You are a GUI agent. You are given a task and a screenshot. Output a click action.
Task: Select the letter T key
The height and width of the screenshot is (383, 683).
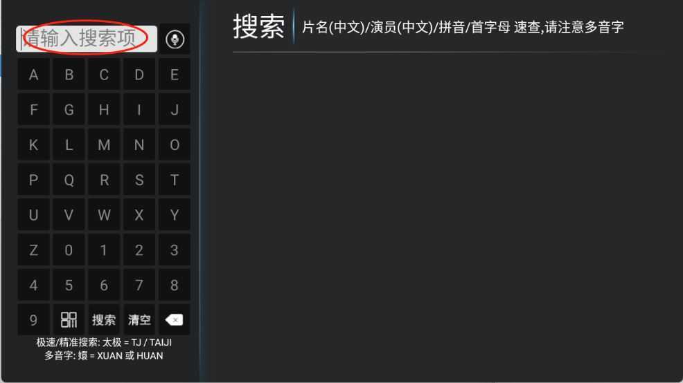pyautogui.click(x=175, y=180)
